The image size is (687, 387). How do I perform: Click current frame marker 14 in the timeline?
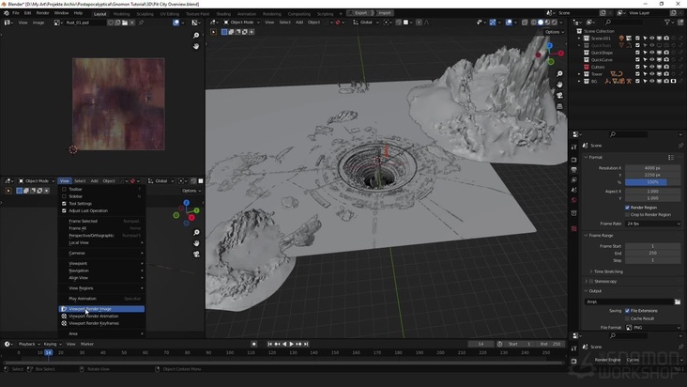pos(48,352)
